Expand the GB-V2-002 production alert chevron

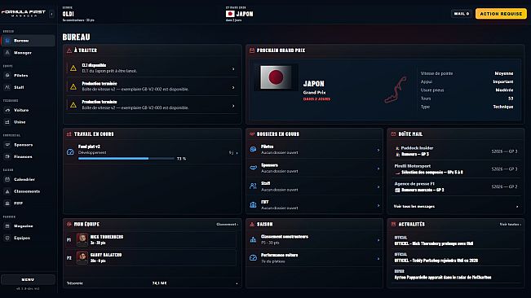[233, 87]
